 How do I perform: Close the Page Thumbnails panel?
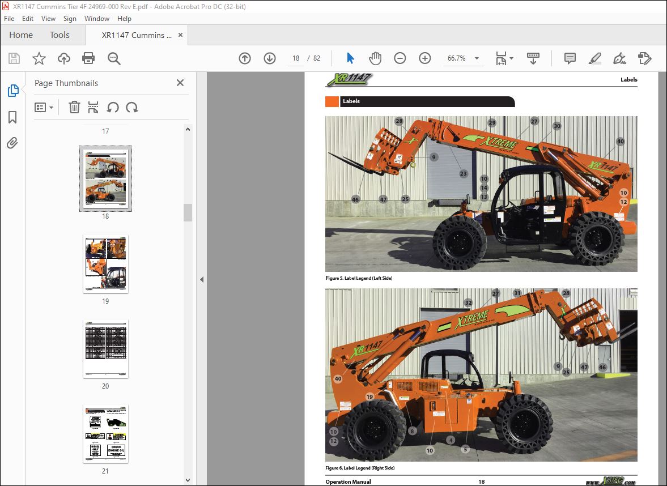click(x=180, y=83)
